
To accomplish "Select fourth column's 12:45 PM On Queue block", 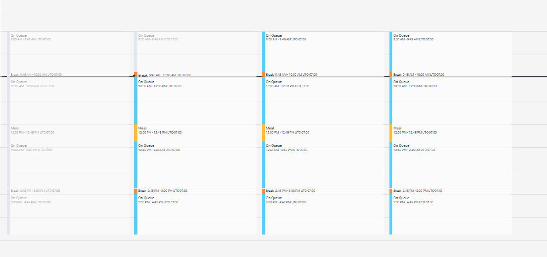I will click(x=451, y=165).
